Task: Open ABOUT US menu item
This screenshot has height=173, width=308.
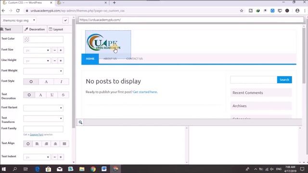Action: (110, 59)
